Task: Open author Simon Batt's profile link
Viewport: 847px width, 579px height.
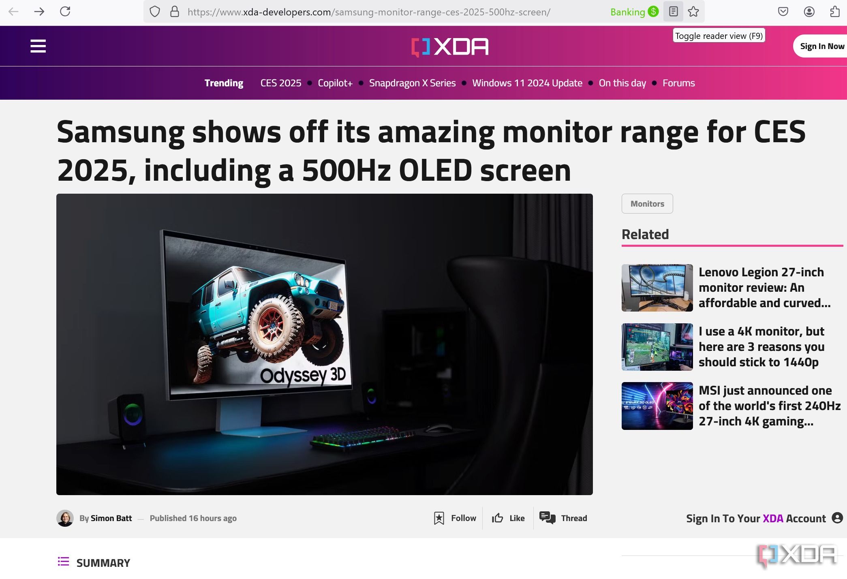Action: coord(111,518)
